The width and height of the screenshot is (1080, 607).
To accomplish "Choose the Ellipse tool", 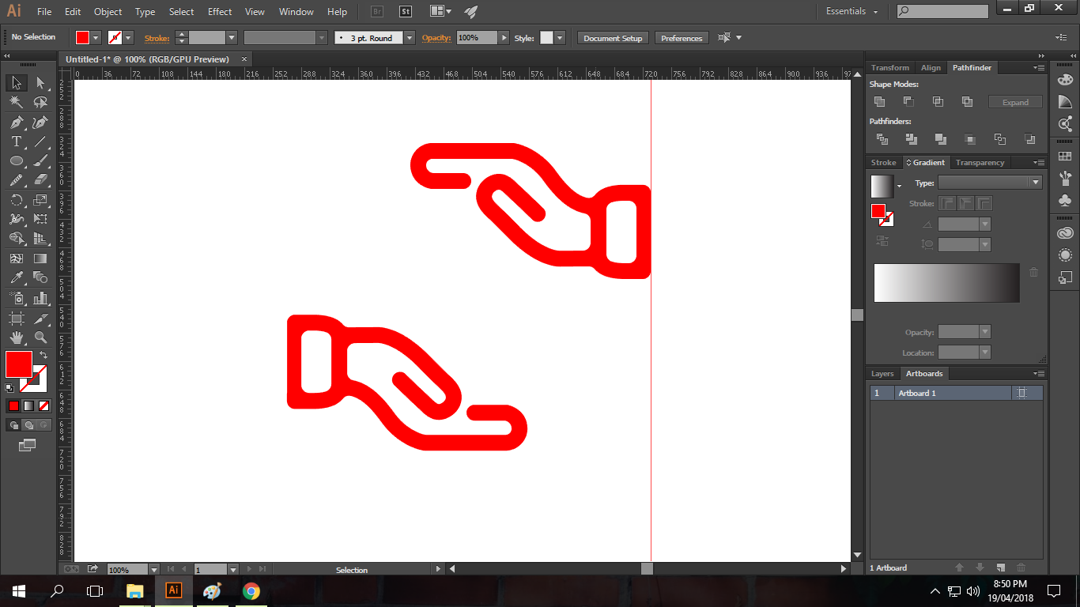I will 16,160.
